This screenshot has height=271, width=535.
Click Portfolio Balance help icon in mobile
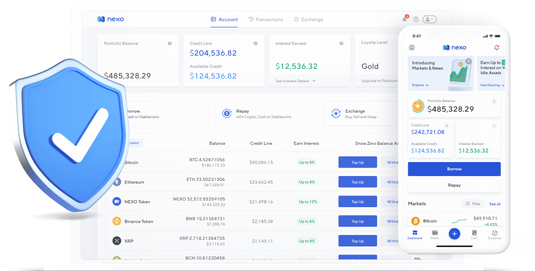[x=494, y=102]
